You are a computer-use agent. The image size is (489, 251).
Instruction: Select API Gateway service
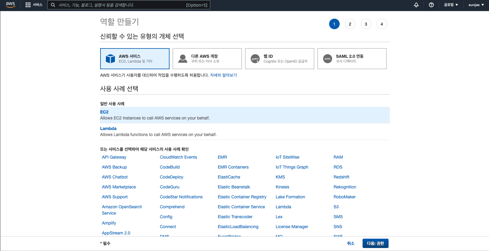114,157
